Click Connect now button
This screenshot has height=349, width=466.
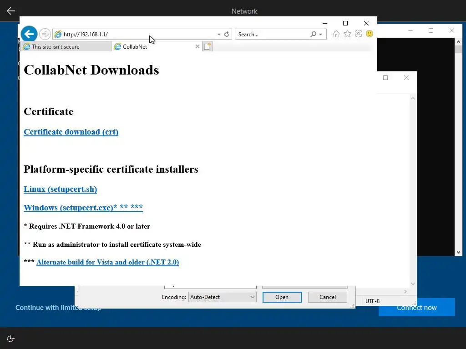click(417, 308)
